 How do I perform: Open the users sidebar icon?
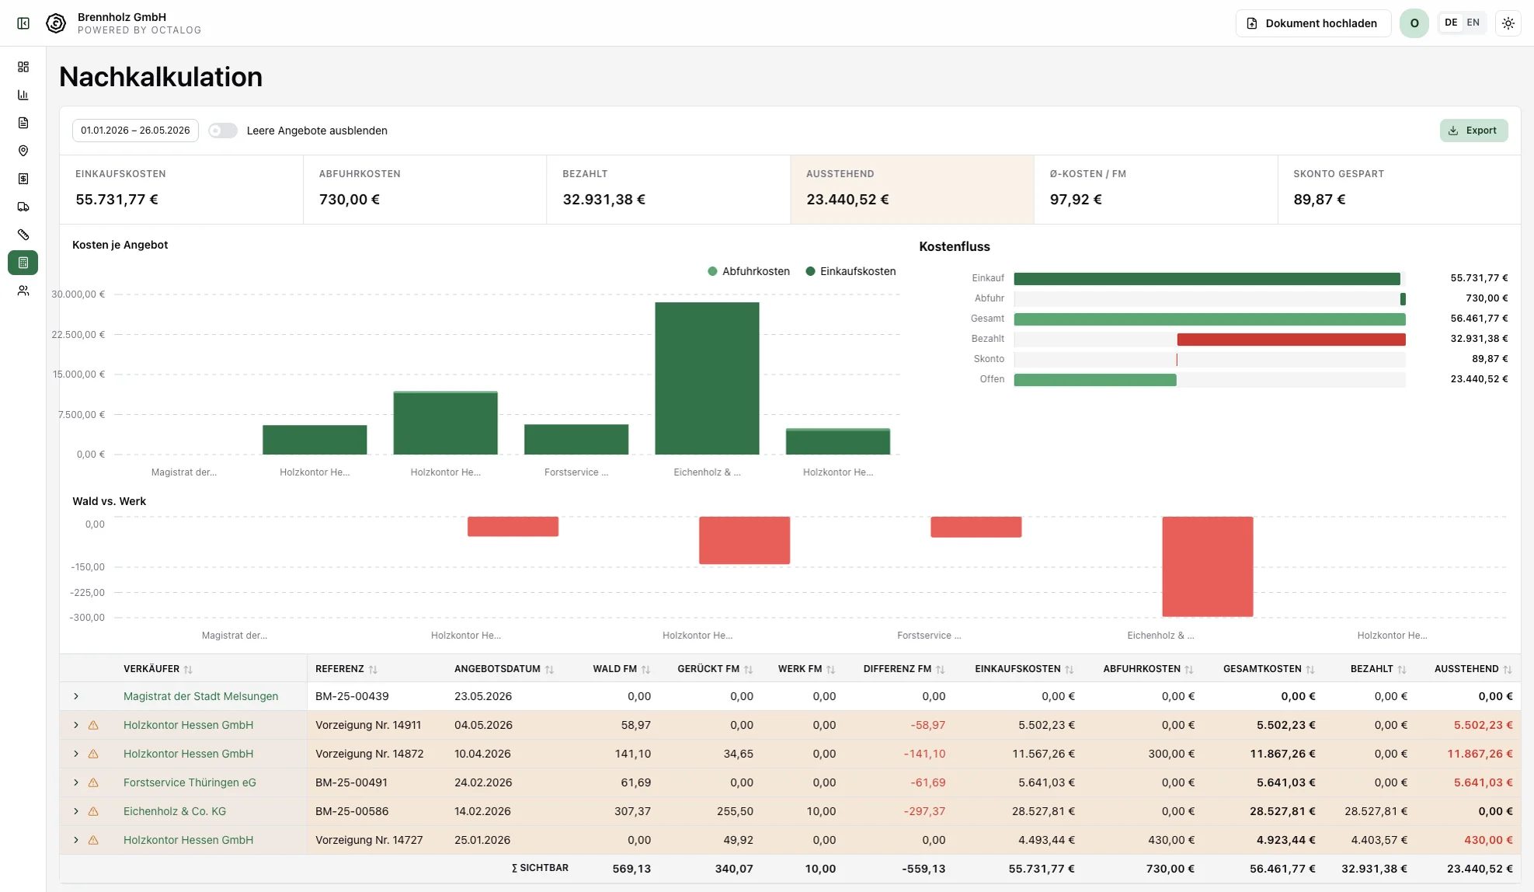point(23,291)
